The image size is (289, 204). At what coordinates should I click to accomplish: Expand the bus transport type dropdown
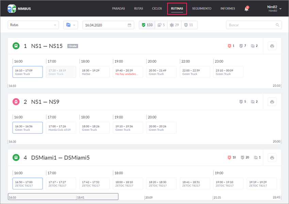point(70,25)
